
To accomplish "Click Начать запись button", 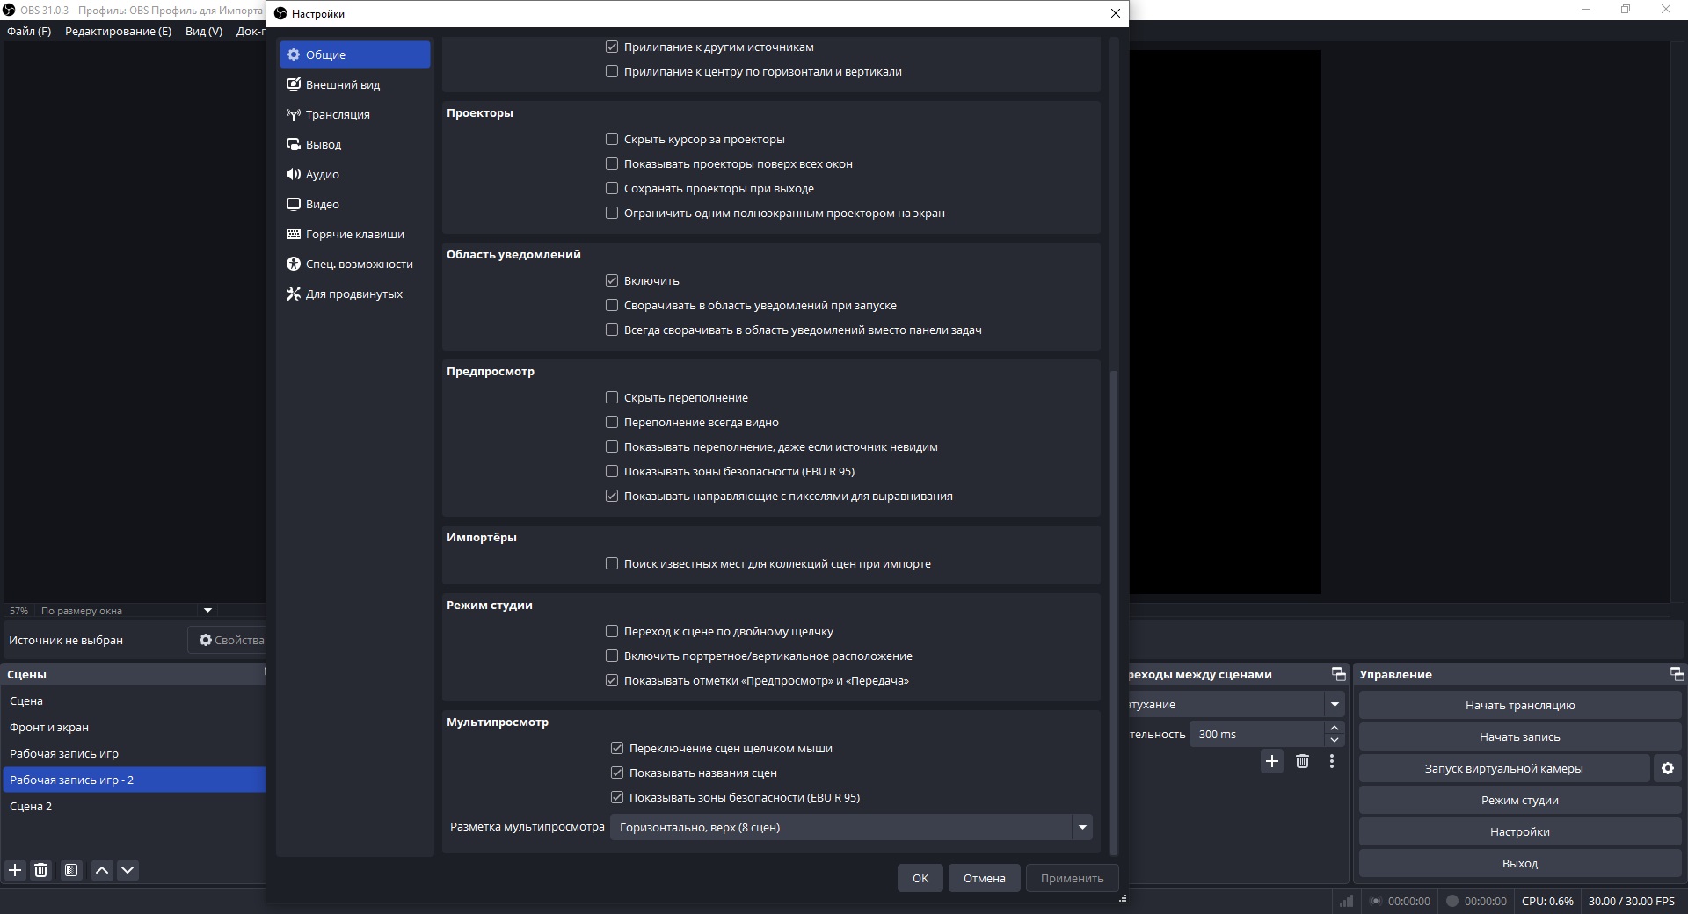I will 1520,736.
